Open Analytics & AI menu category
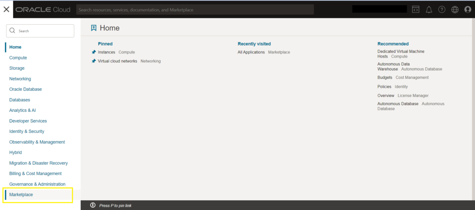 click(x=22, y=111)
